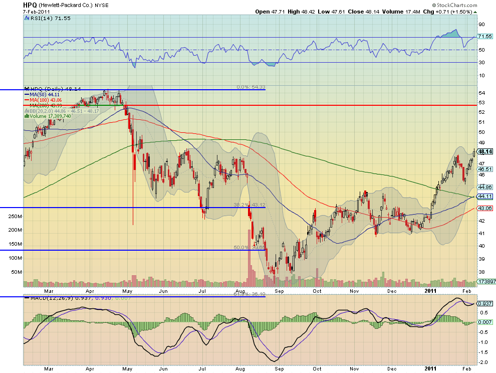Click the Volume 17,389,740 legend text
496x373 pixels.
pos(50,116)
